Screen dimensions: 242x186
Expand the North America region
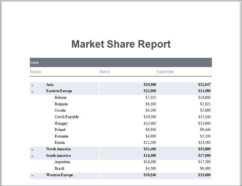(32, 149)
